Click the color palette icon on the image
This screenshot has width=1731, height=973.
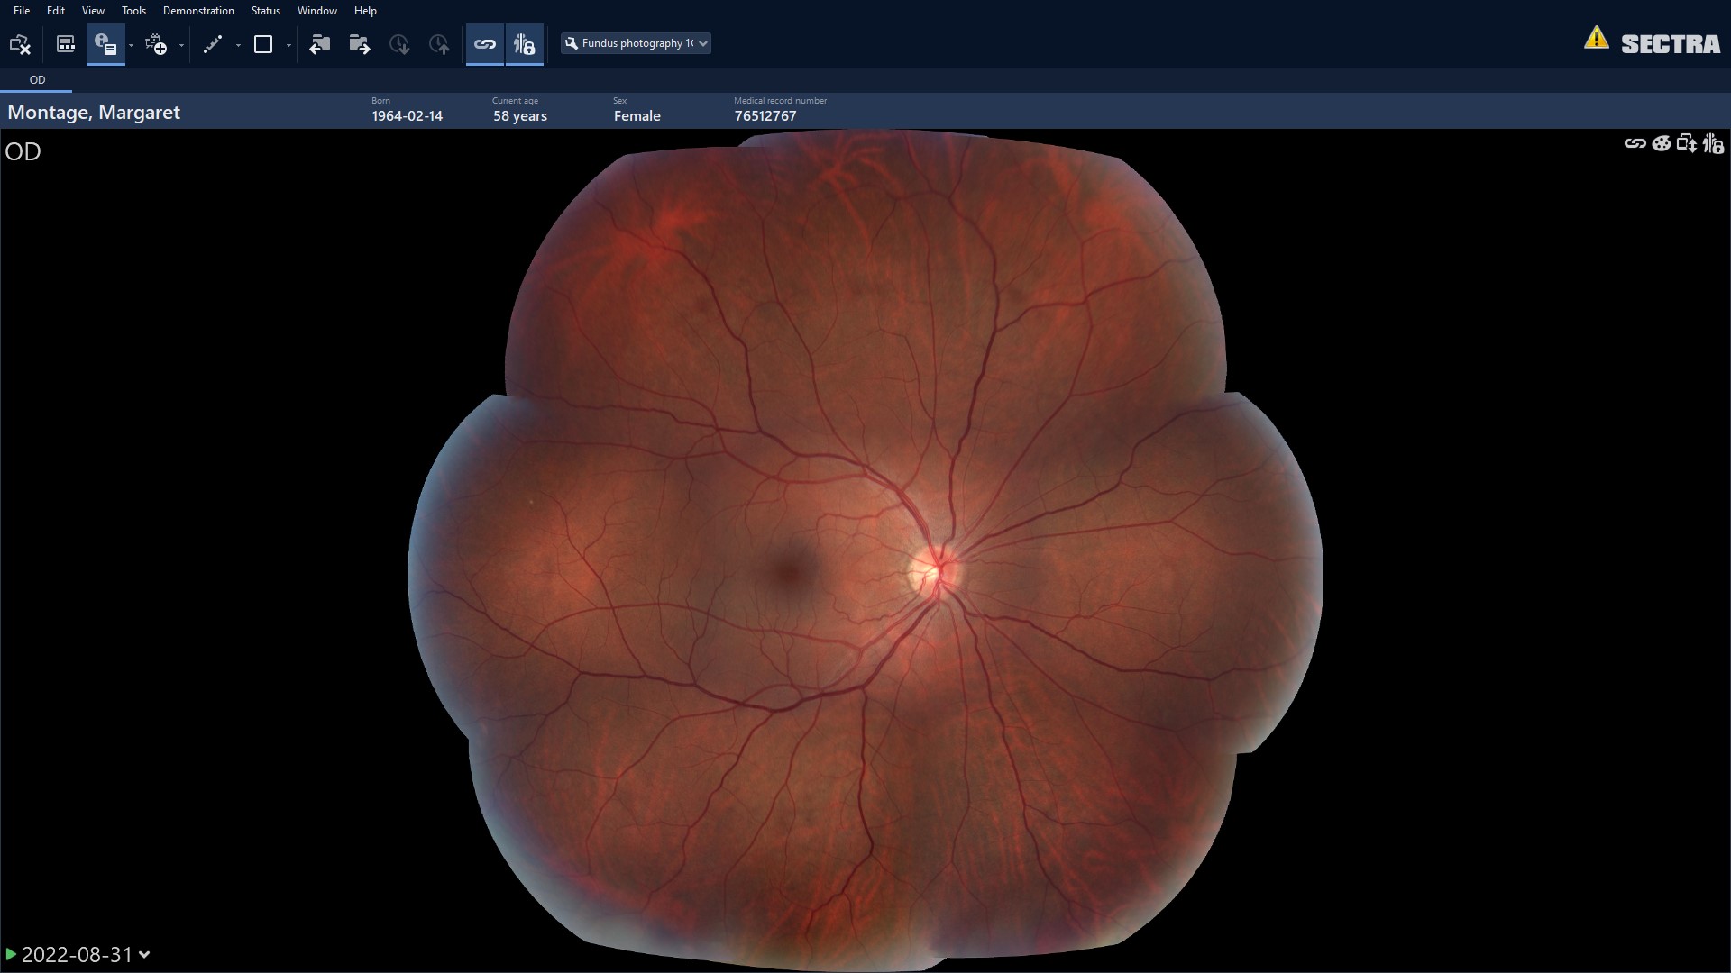pos(1661,143)
